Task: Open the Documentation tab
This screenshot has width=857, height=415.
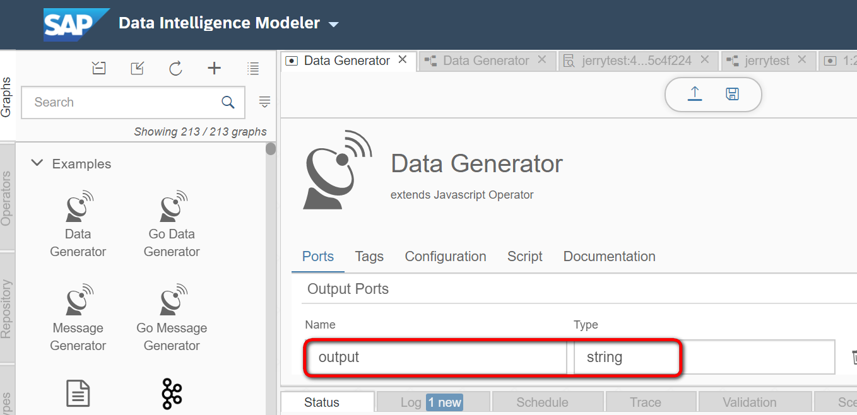Action: (610, 257)
